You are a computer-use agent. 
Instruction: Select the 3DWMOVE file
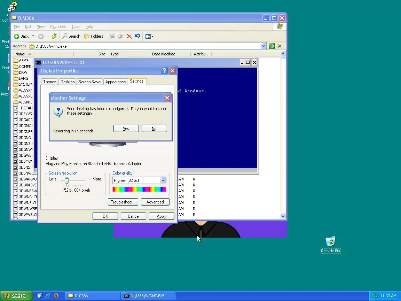tap(25, 185)
